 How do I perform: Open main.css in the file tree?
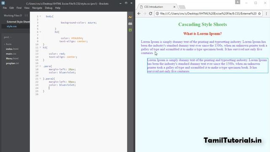tap(11, 54)
